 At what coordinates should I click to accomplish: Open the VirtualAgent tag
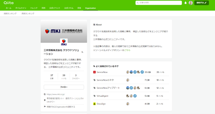[102, 96]
